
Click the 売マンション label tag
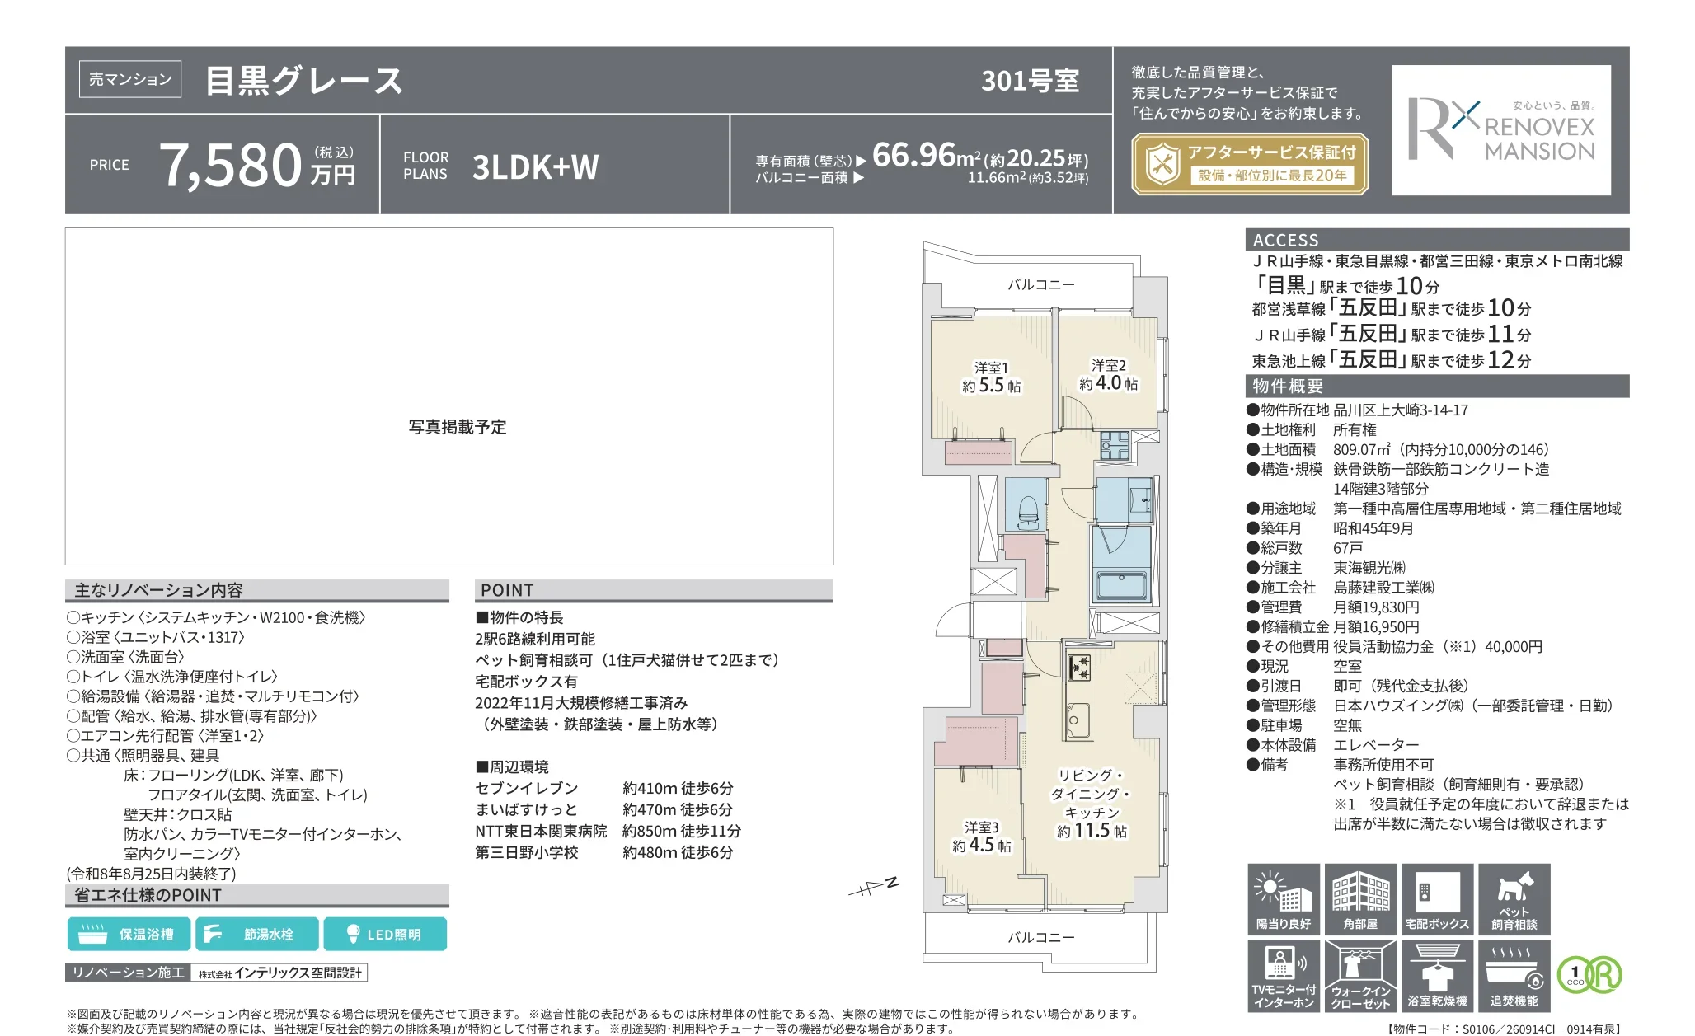point(130,79)
